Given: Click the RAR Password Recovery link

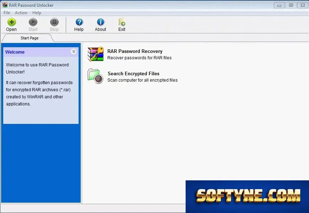Looking at the screenshot, I should [x=135, y=51].
